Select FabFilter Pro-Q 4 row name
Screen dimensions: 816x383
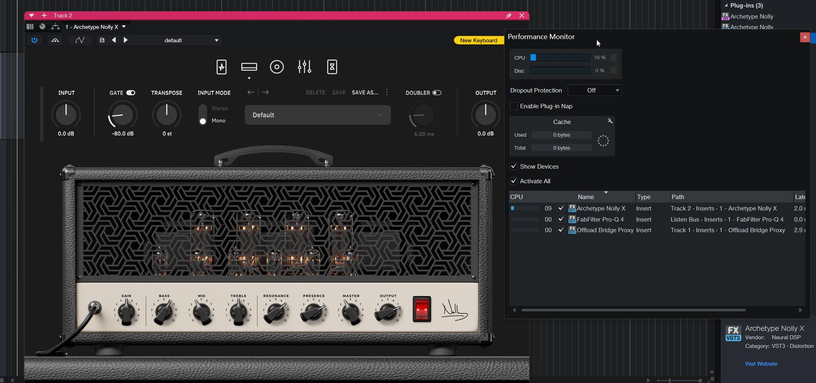(x=600, y=219)
